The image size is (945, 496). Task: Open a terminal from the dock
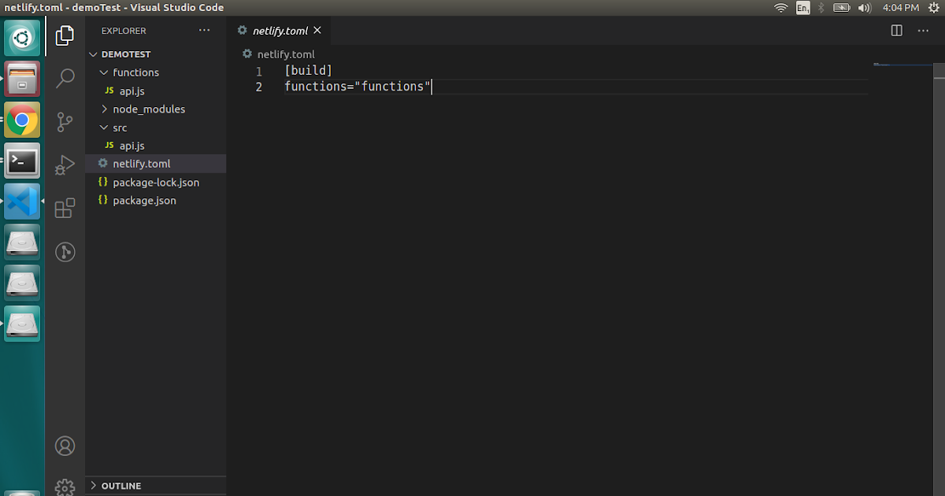coord(21,161)
